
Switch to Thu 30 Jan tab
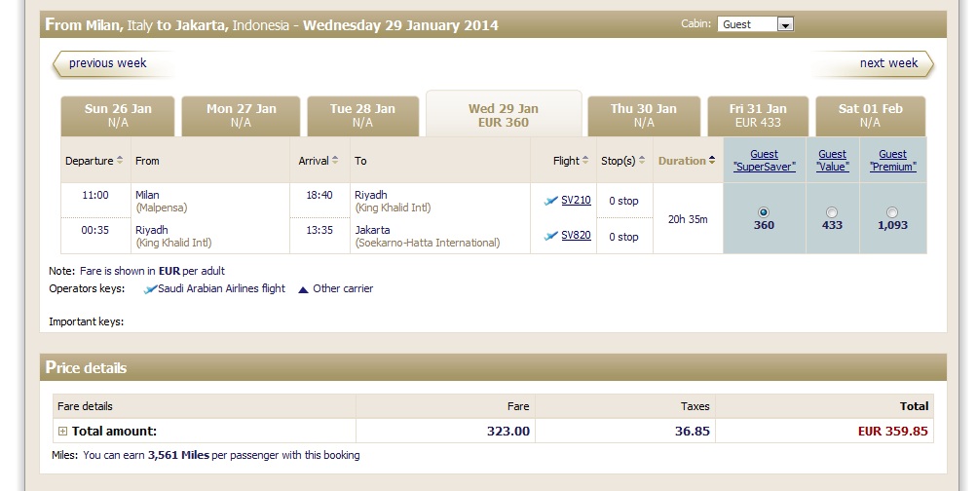[644, 116]
